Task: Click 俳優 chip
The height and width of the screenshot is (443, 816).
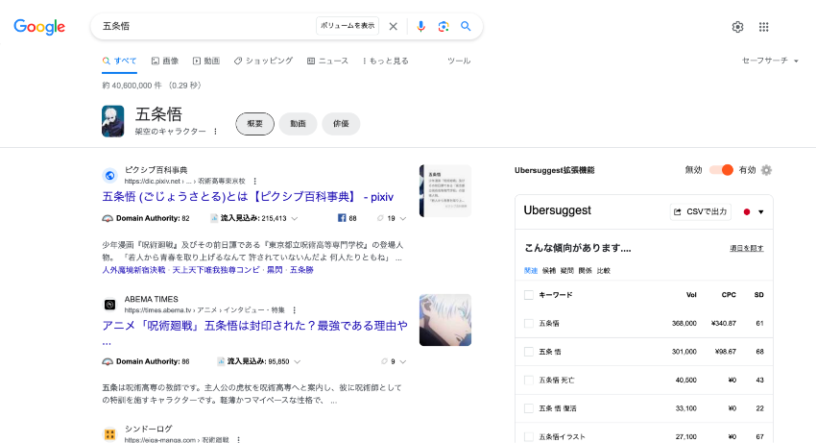Action: tap(341, 124)
